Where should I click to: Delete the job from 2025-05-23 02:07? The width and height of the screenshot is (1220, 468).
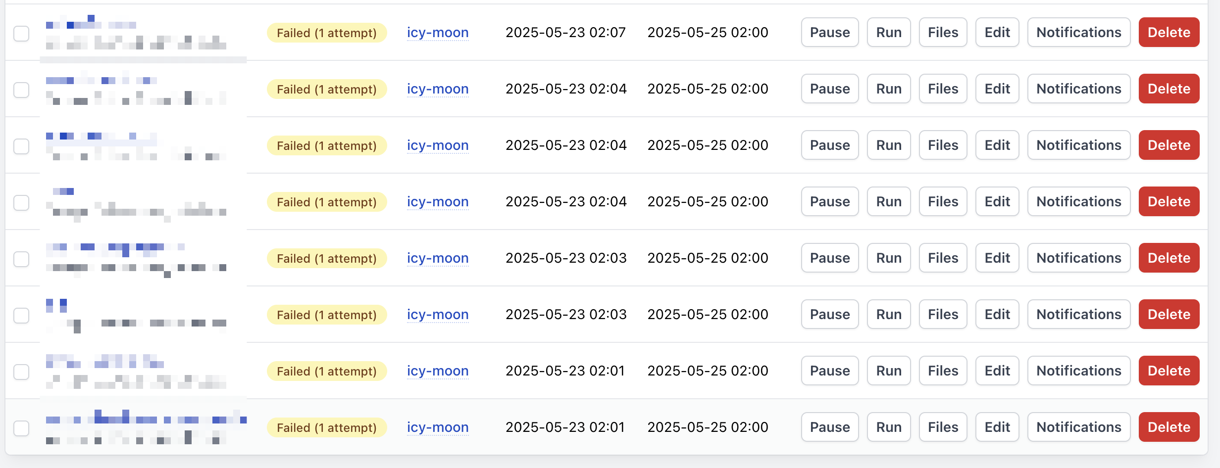[1169, 32]
